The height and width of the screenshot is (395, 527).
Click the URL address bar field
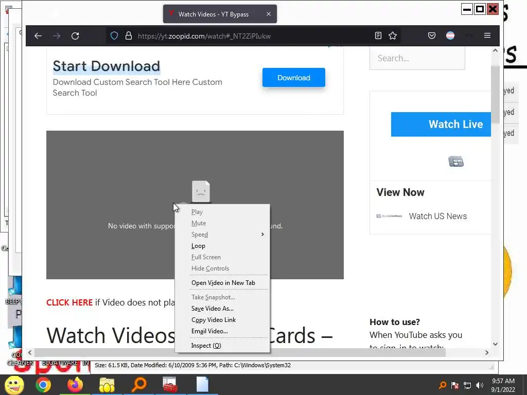point(252,36)
